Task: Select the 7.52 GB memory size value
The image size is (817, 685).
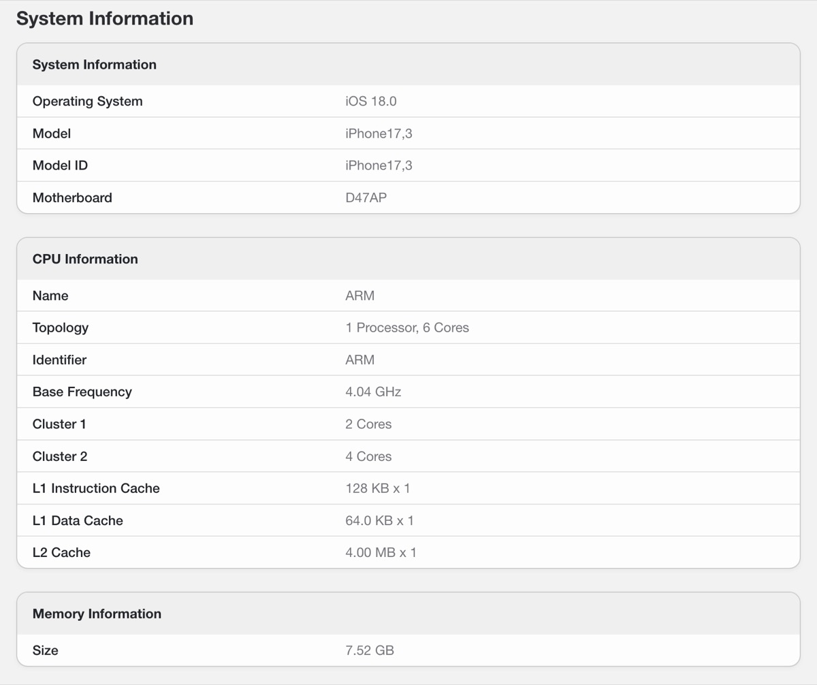Action: (370, 650)
